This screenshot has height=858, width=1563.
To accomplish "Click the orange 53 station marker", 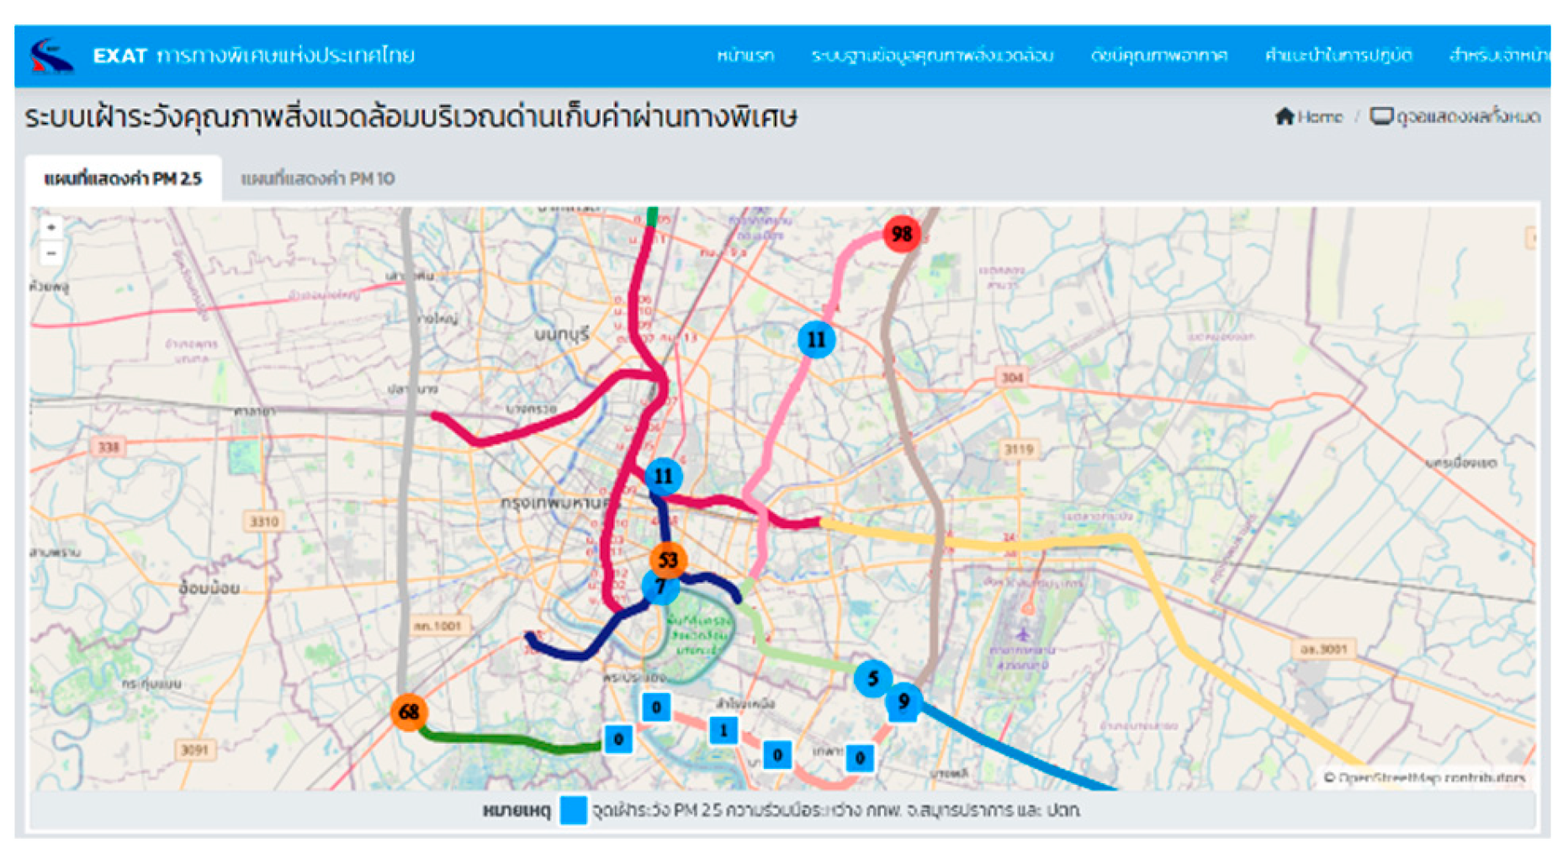I will coord(668,559).
